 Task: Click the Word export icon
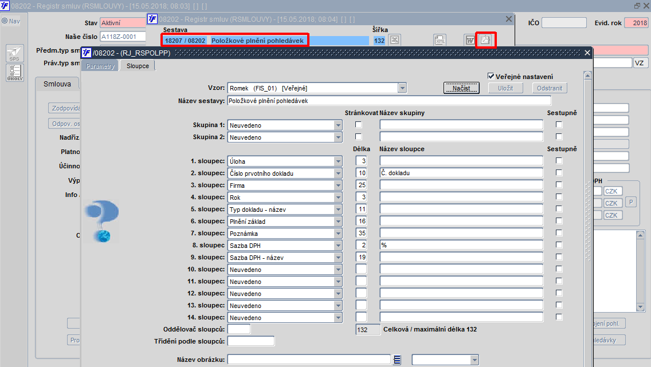coord(469,40)
